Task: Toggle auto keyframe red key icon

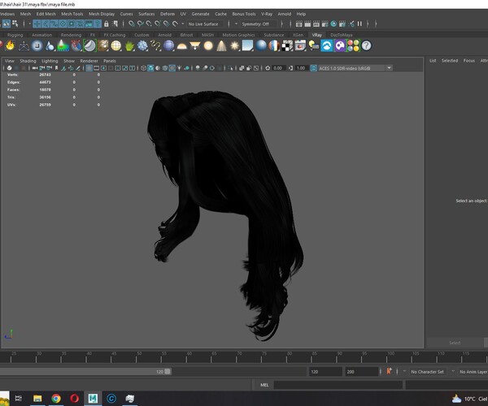Action: pyautogui.click(x=389, y=371)
